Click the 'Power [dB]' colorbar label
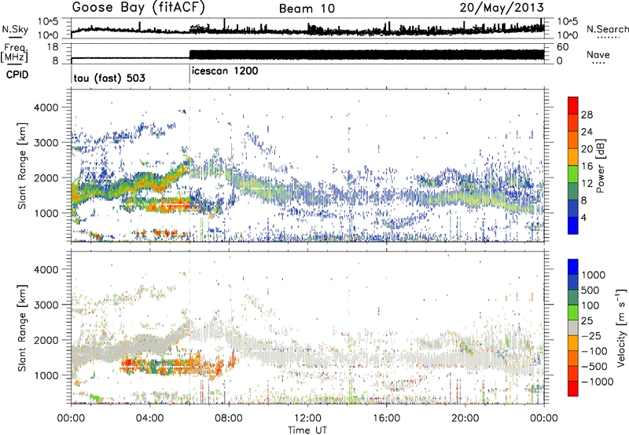This screenshot has height=435, width=629. click(600, 166)
